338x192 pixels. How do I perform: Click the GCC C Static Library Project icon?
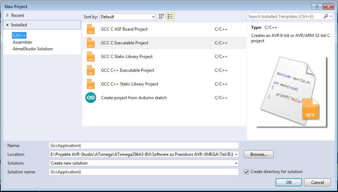[x=91, y=56]
